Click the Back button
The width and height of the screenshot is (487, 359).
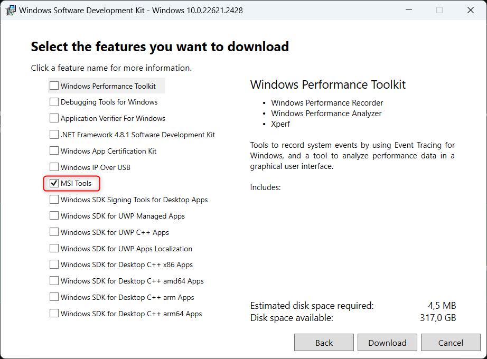pos(324,343)
